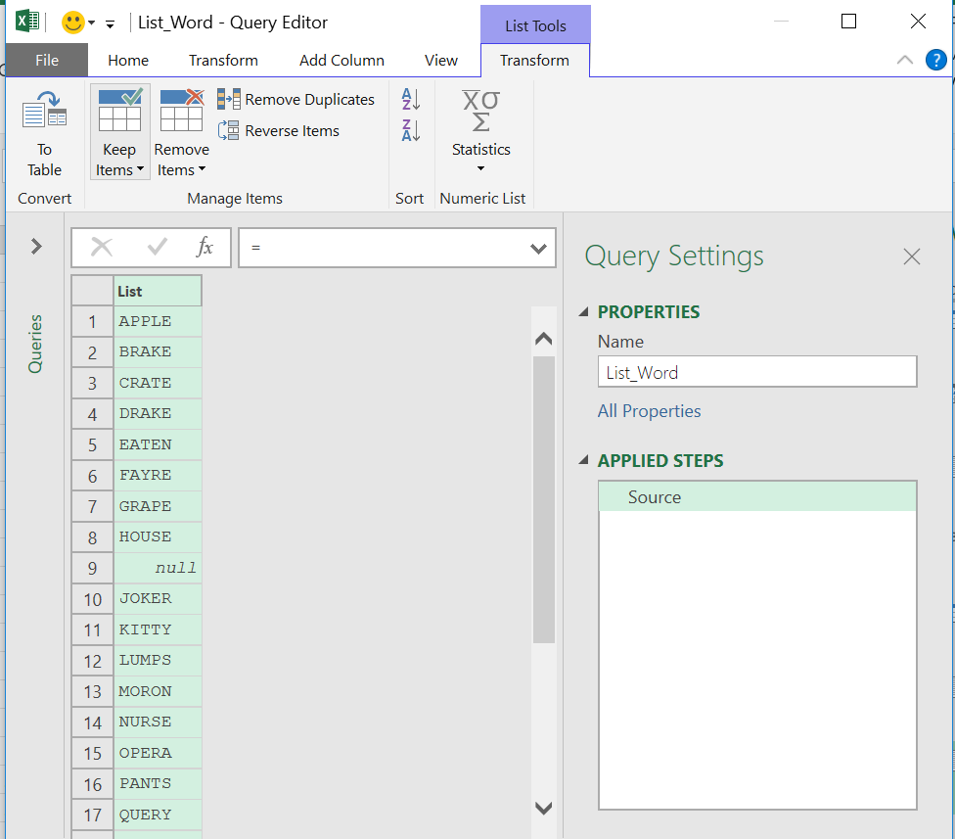Confirm formula with checkmark icon

[158, 248]
